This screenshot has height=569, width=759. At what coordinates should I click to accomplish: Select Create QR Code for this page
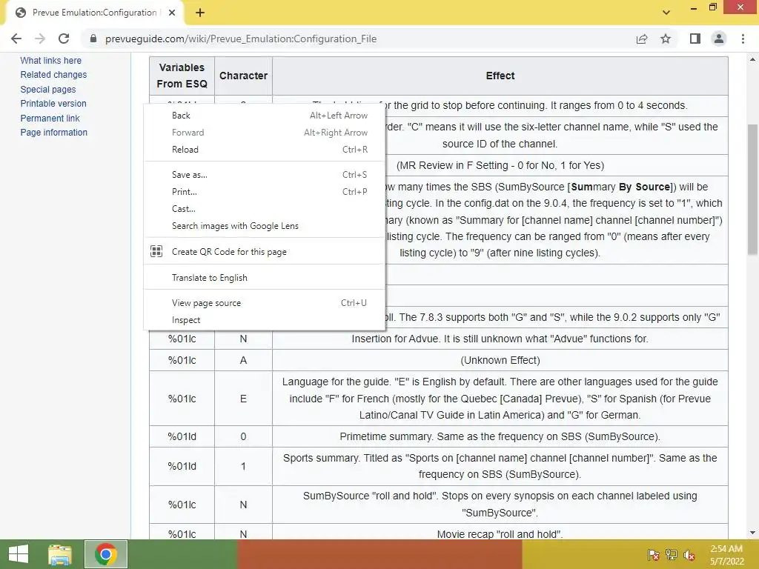(265, 252)
